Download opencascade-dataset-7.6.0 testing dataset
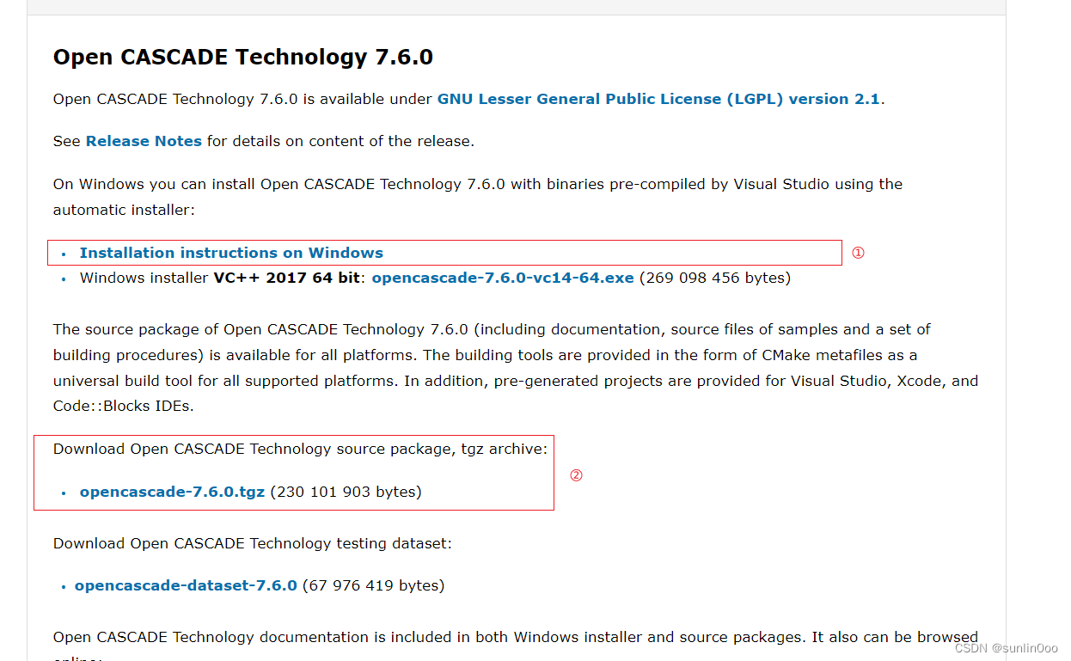 pyautogui.click(x=186, y=585)
